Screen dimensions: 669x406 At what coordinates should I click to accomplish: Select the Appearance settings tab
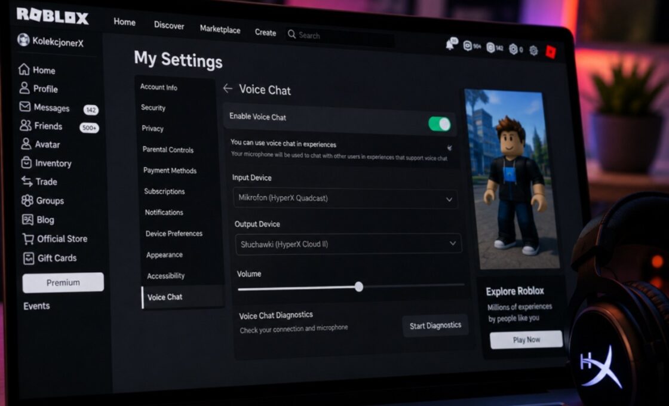164,255
